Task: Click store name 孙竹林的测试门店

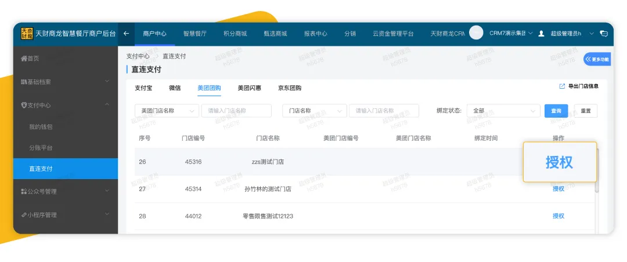Action: pos(268,190)
